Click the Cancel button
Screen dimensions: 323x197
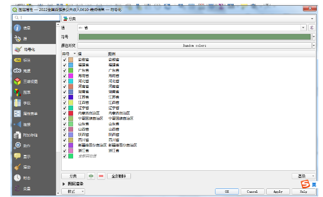tap(252, 191)
